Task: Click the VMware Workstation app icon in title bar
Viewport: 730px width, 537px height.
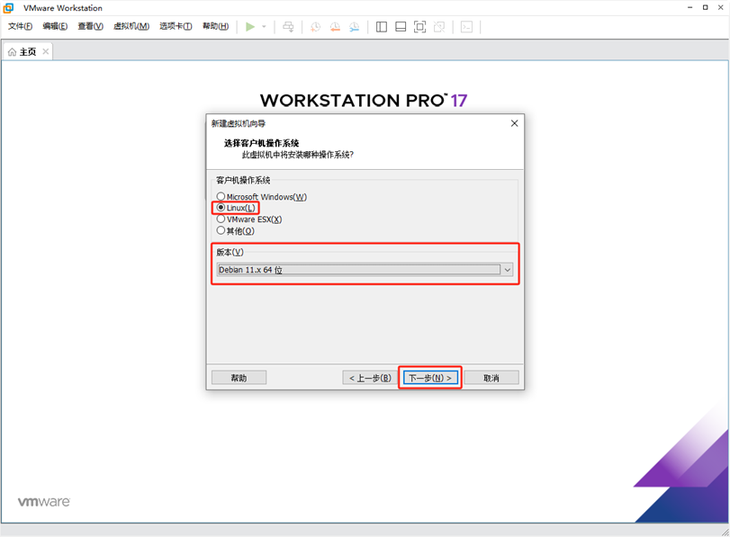Action: (8, 8)
